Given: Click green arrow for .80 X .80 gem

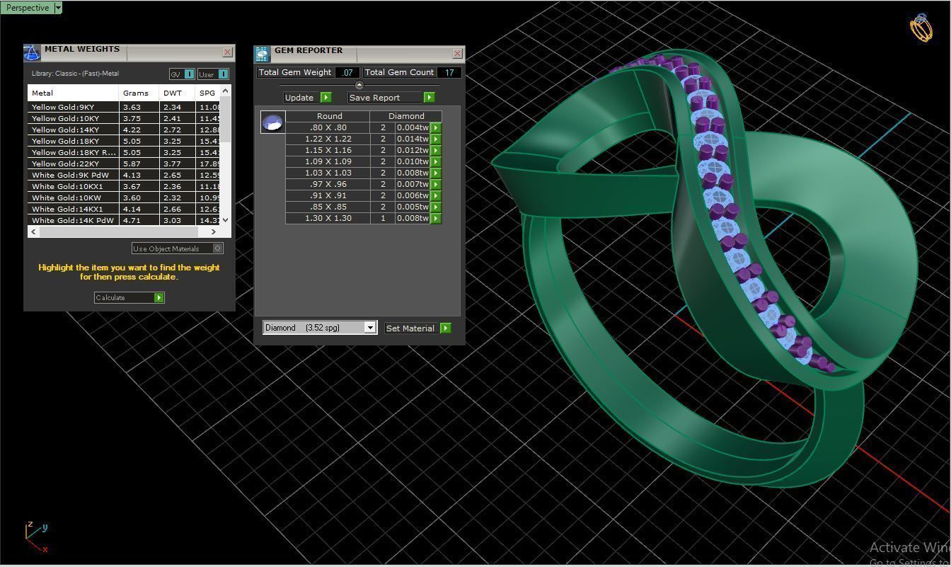Looking at the screenshot, I should 436,128.
